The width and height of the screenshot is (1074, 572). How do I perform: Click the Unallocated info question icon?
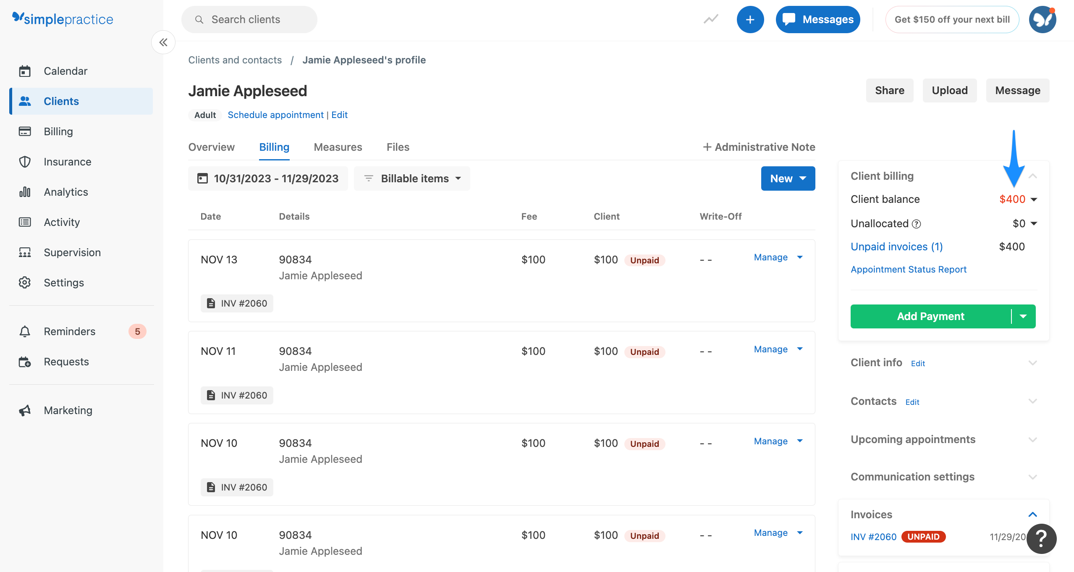click(x=917, y=224)
